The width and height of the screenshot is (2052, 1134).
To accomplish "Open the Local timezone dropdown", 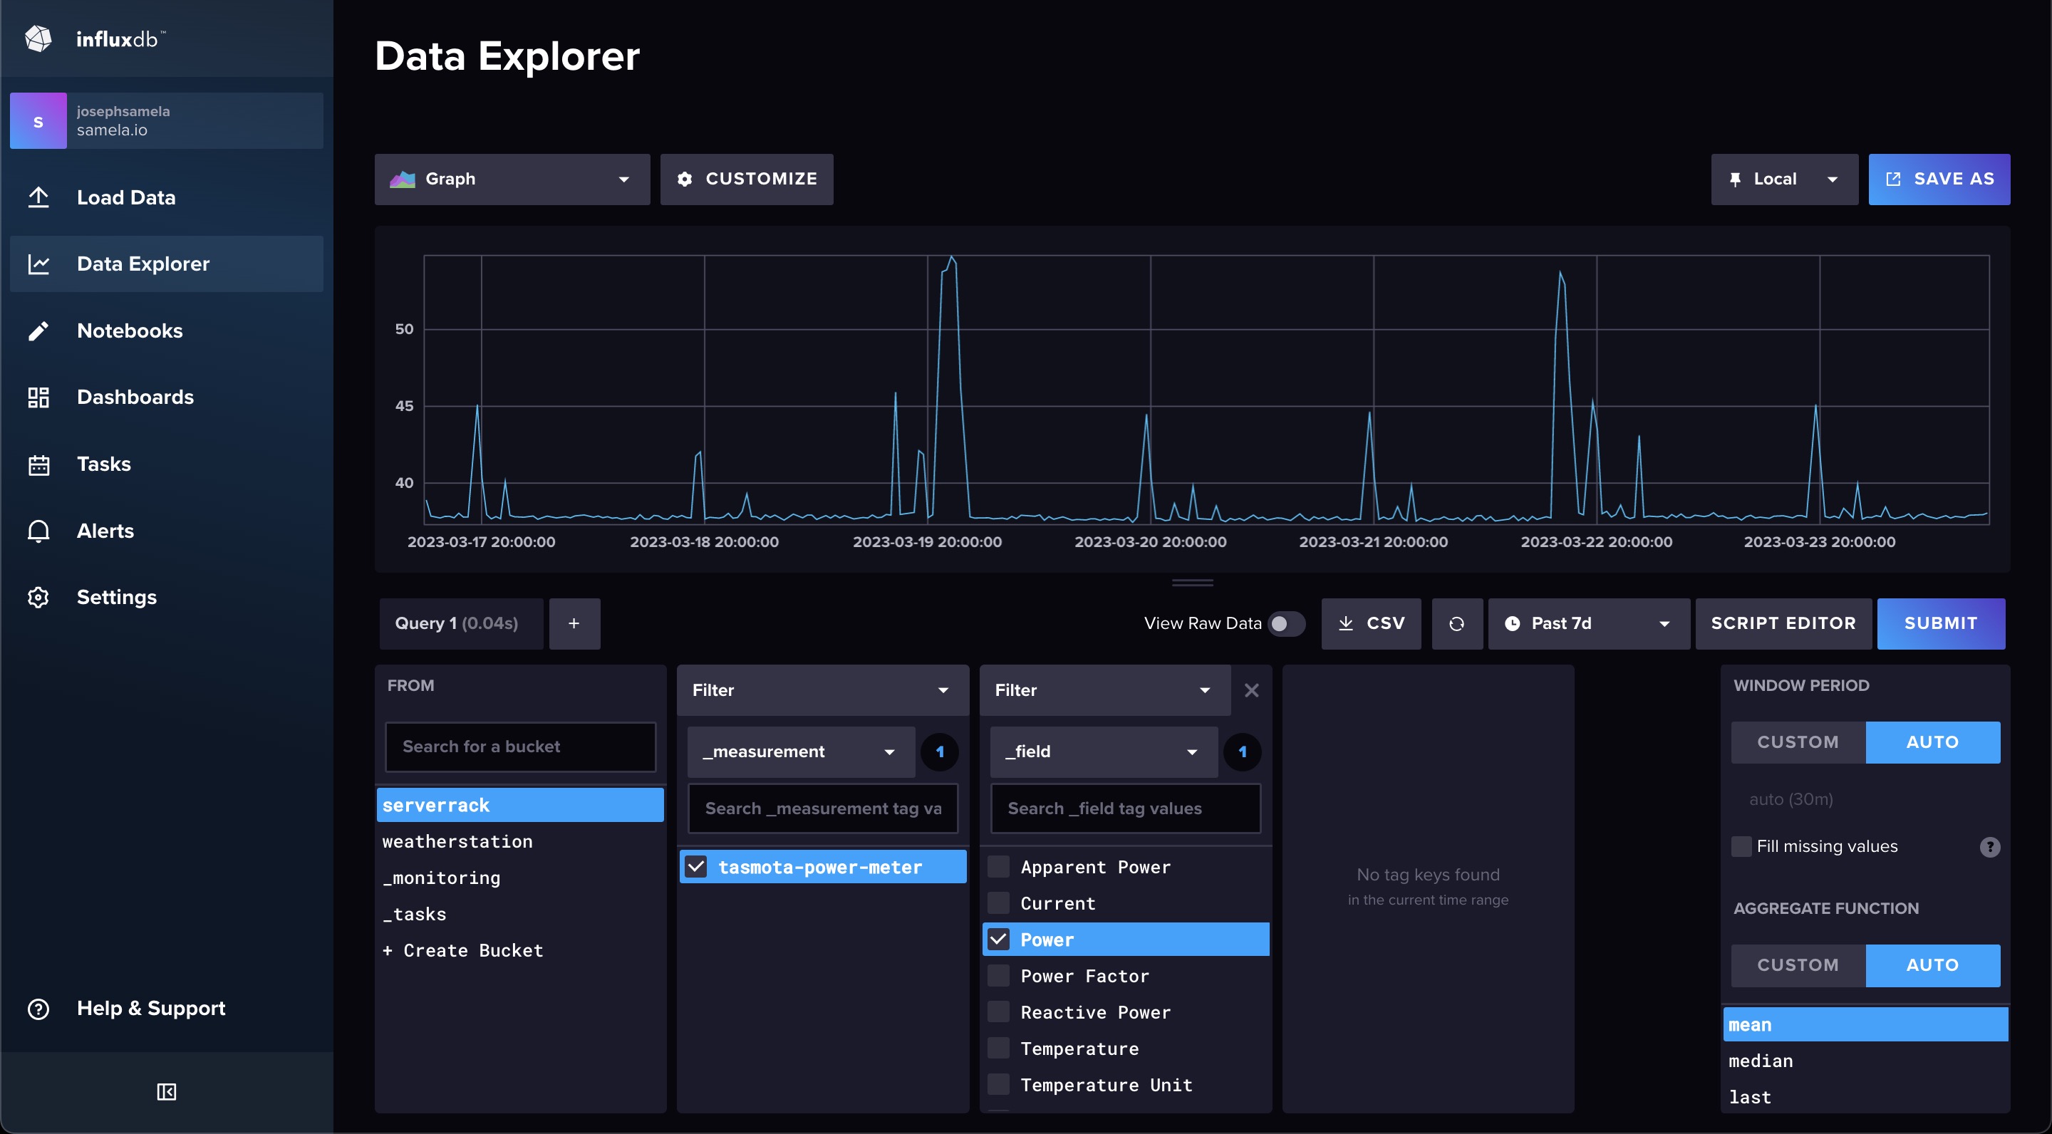I will tap(1783, 180).
